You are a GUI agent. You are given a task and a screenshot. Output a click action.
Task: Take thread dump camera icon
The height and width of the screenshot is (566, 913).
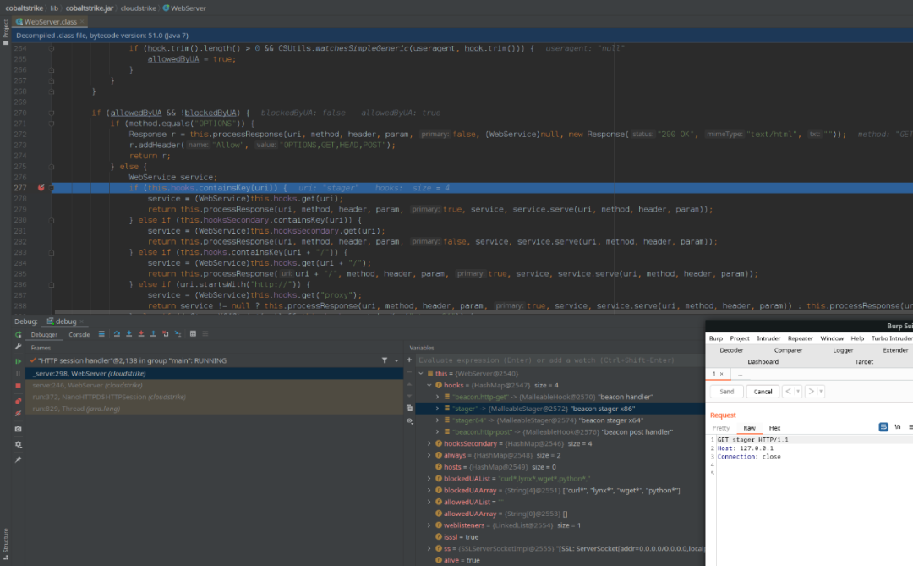tap(18, 429)
